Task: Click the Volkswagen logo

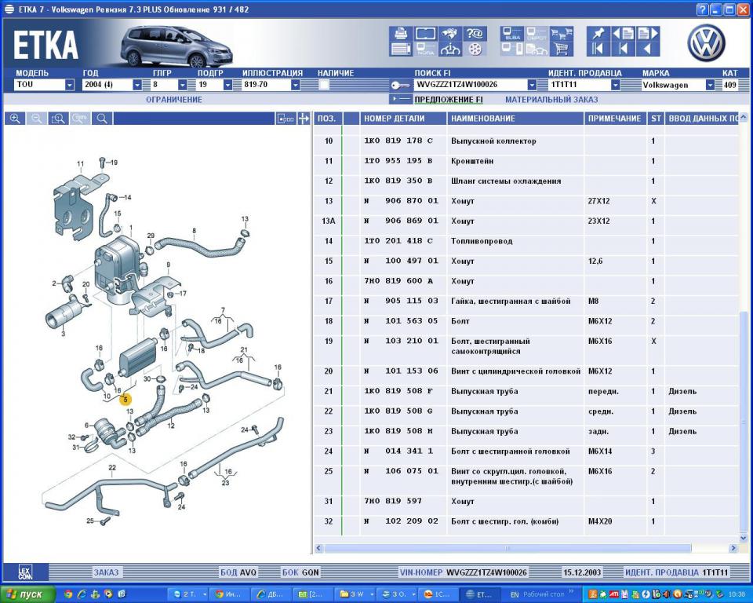Action: (x=706, y=43)
